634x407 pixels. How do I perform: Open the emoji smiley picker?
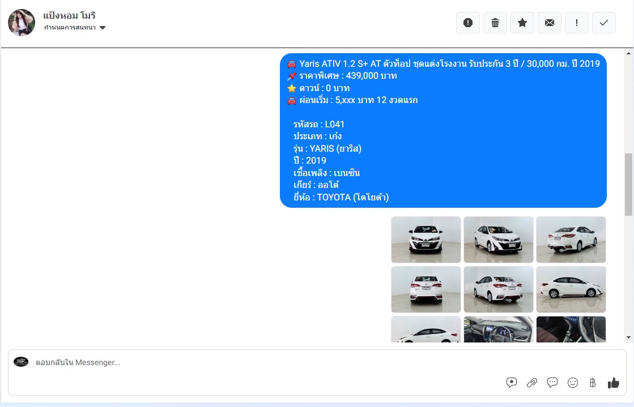[x=573, y=383]
